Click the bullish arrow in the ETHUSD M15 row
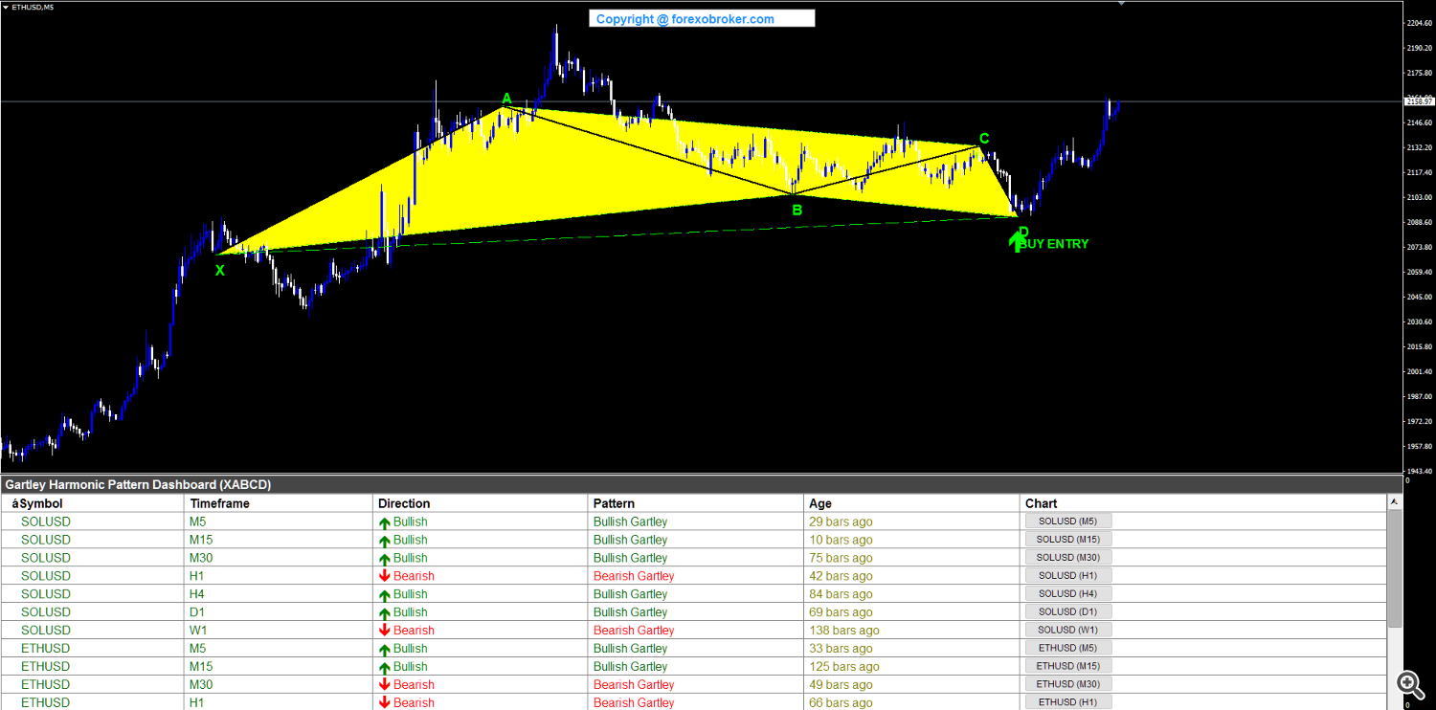Screen dimensions: 1436x710 pyautogui.click(x=385, y=667)
